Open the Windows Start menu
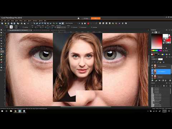The width and height of the screenshot is (172, 129). pos(2,111)
